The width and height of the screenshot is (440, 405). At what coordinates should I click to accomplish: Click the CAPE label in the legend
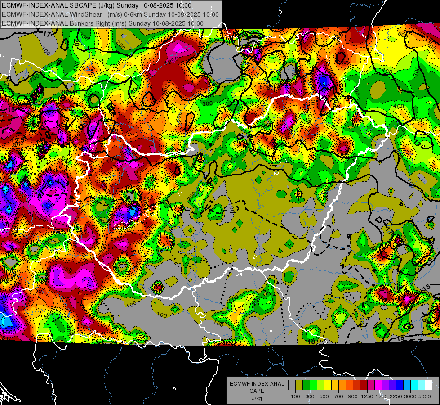[257, 391]
